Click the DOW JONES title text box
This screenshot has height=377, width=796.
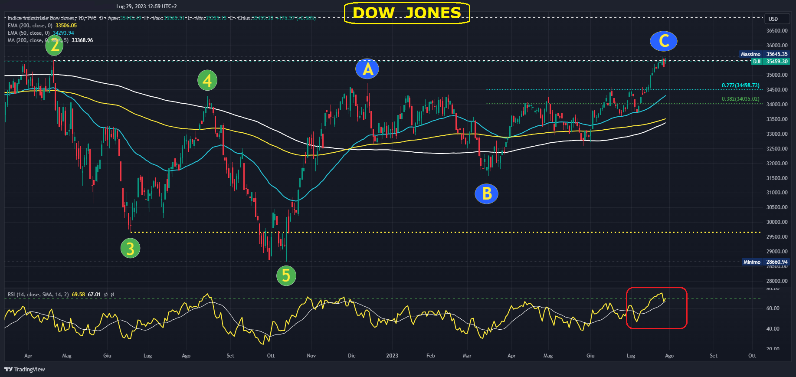pos(407,13)
